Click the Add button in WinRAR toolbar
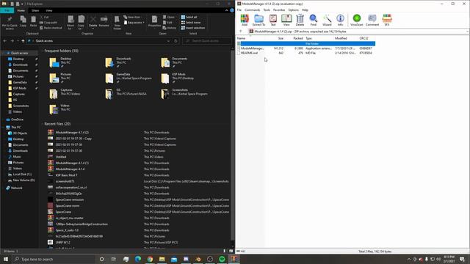Image resolution: width=470 pixels, height=264 pixels. (x=245, y=20)
